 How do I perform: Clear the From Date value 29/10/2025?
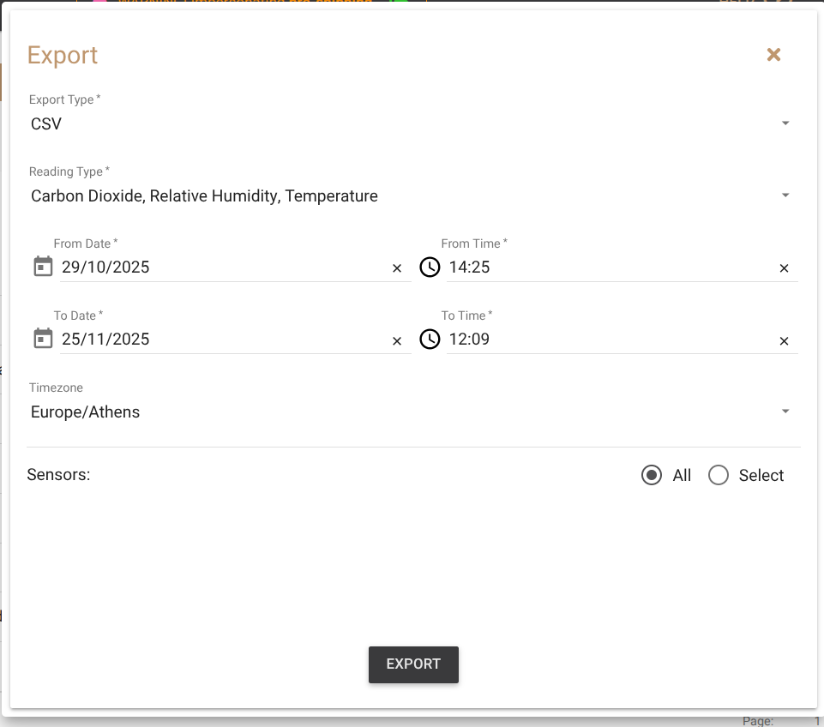[397, 268]
